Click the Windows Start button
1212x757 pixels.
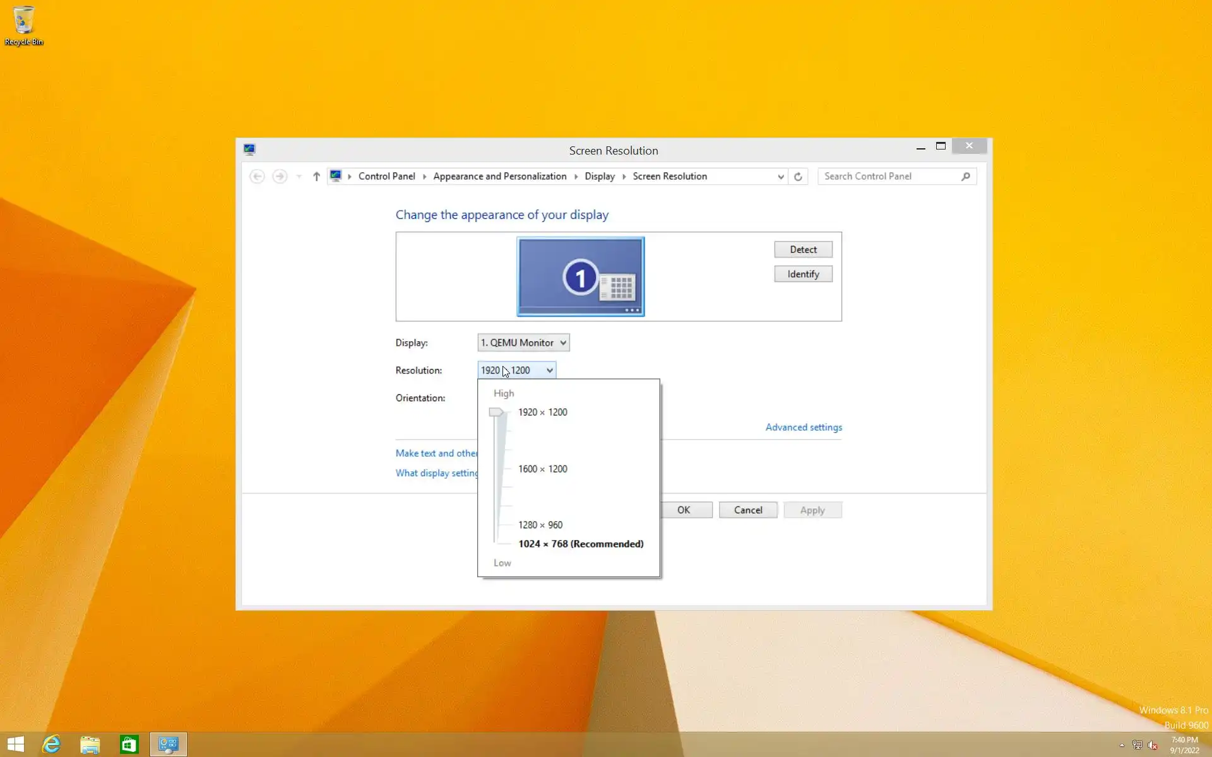click(16, 744)
